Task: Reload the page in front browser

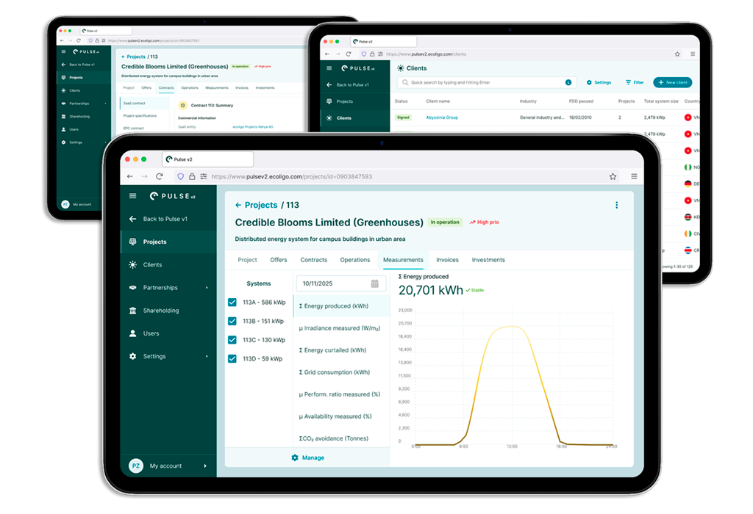Action: click(x=160, y=176)
